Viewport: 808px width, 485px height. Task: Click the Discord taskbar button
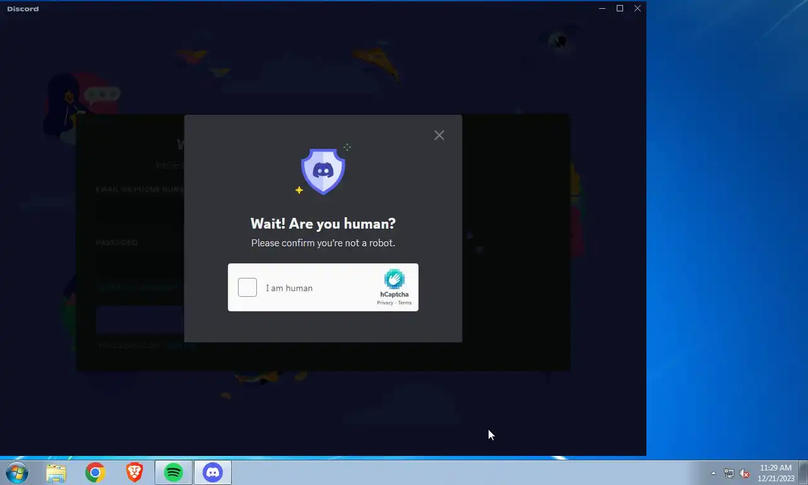pyautogui.click(x=213, y=472)
